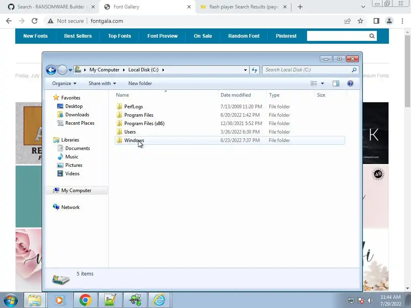Close the Font Gallery tab
The image size is (411, 308).
189,7
